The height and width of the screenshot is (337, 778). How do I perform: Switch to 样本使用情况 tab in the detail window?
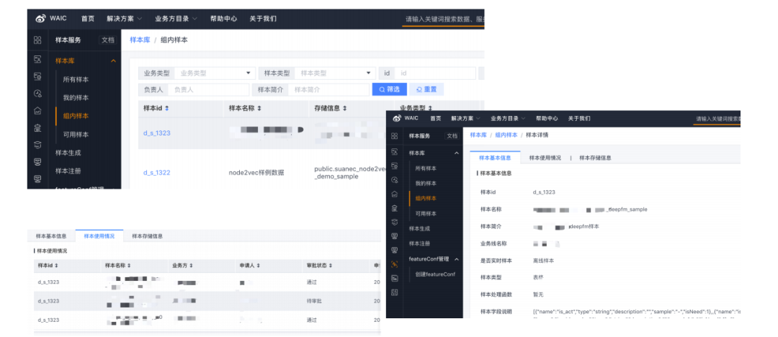(545, 158)
